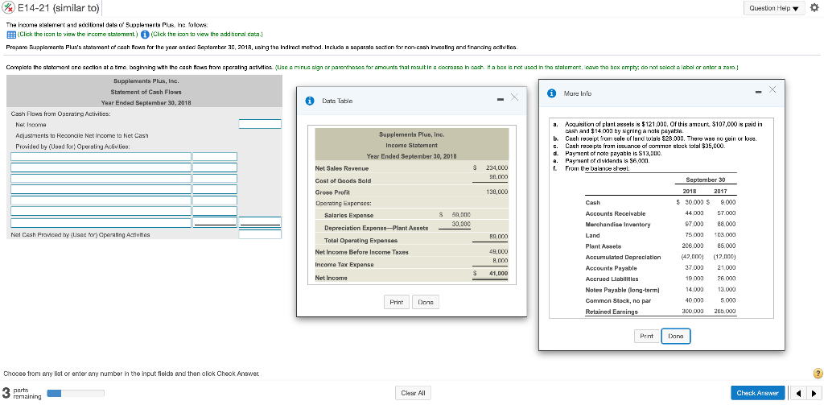Close the More Info dialog

772,90
